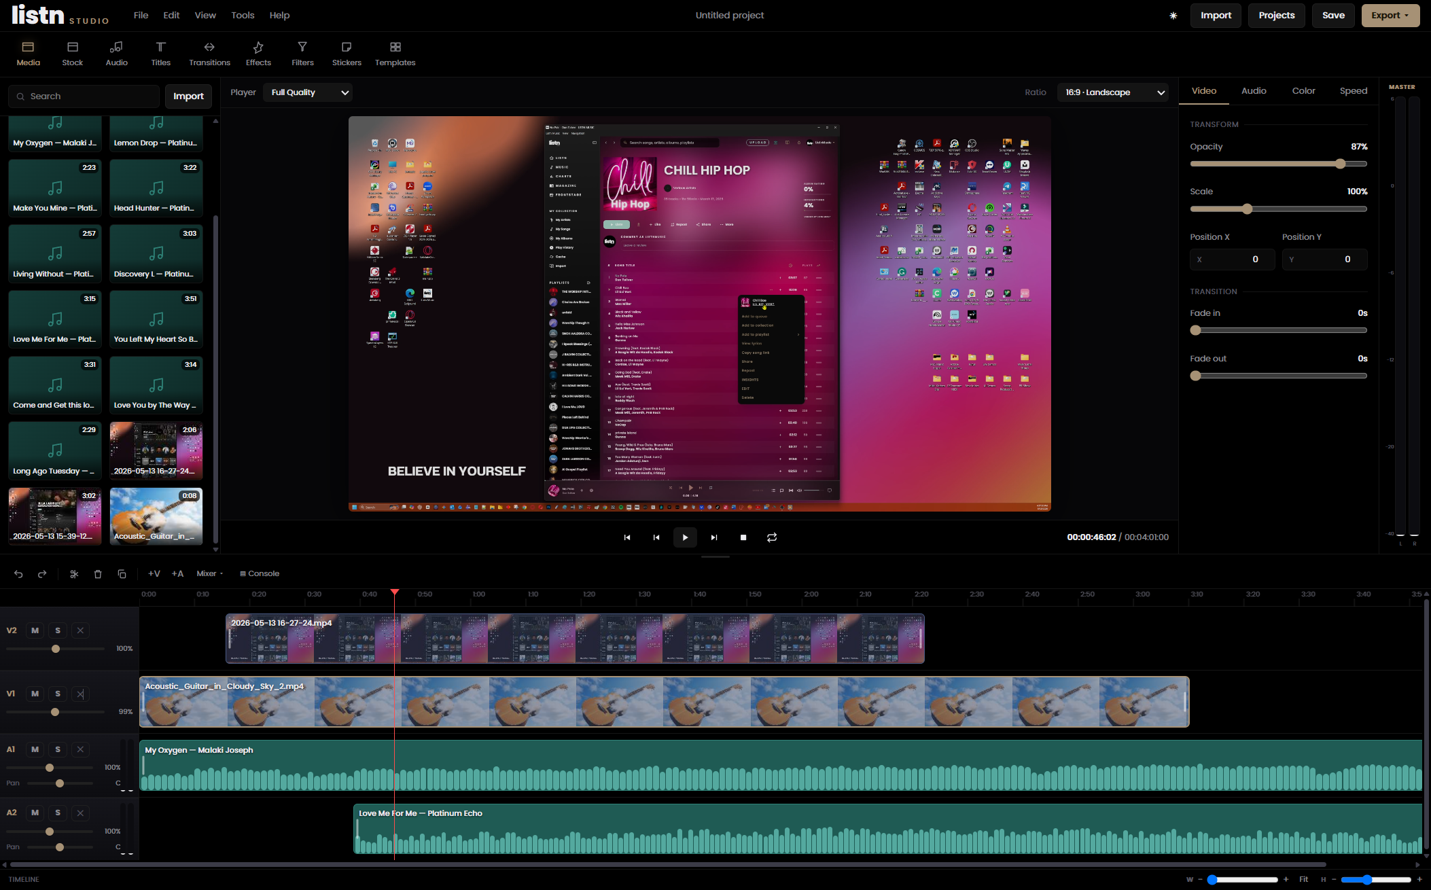Mute the V2 track
1431x890 pixels.
(35, 630)
